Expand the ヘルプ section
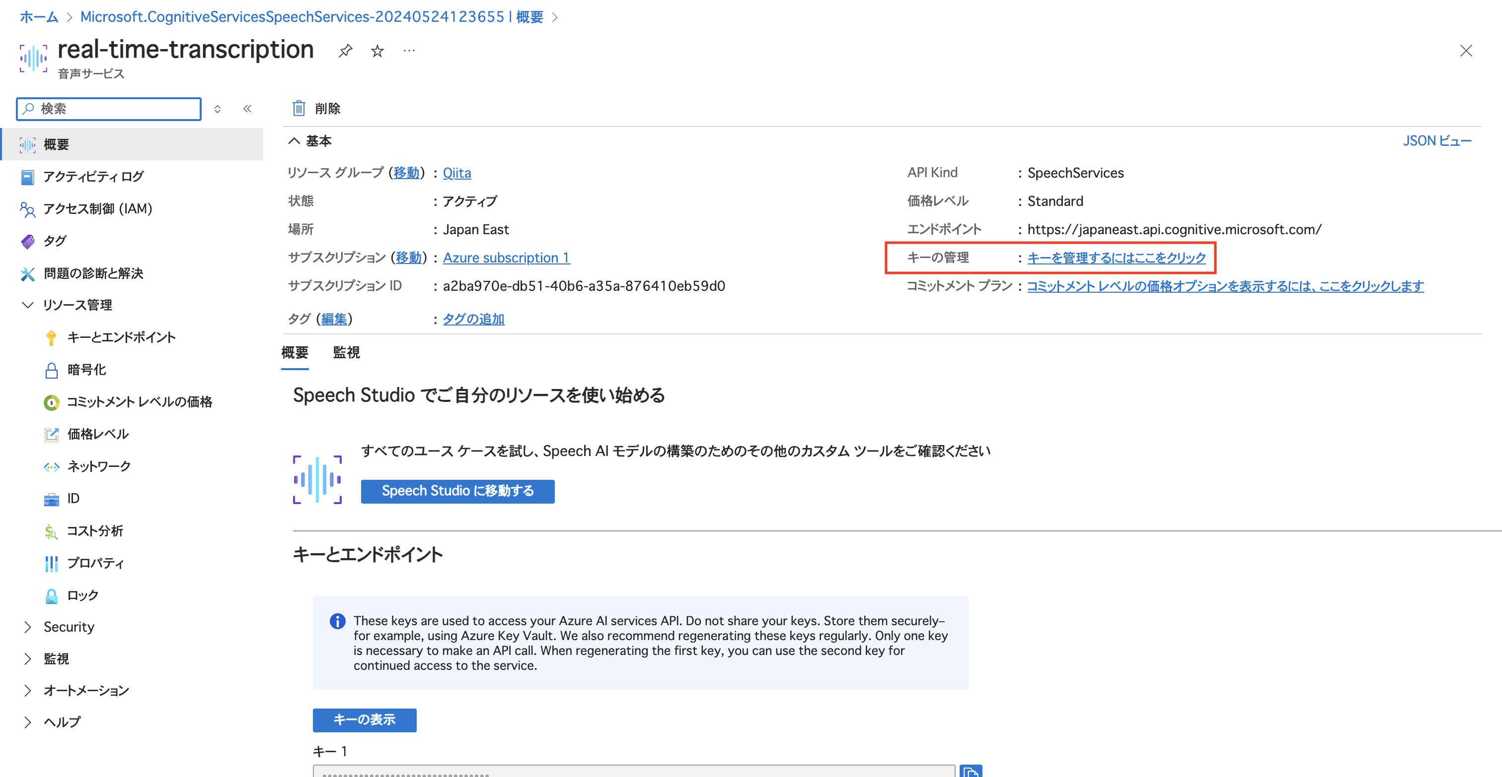This screenshot has height=777, width=1502. (x=27, y=722)
